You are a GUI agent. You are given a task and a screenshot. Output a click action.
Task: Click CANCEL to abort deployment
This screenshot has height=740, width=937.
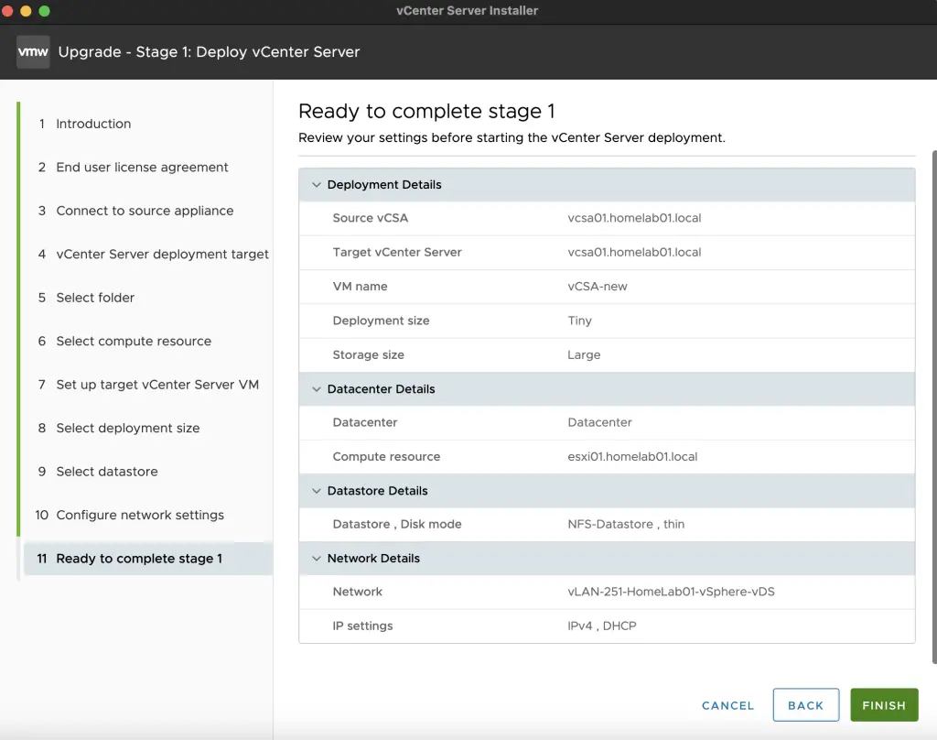[727, 705]
